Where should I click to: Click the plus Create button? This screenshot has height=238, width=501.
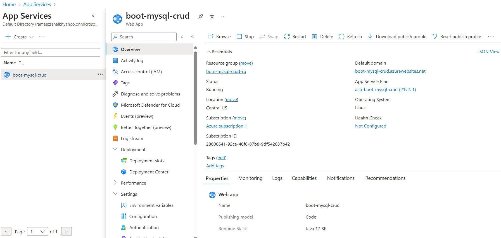(x=16, y=37)
